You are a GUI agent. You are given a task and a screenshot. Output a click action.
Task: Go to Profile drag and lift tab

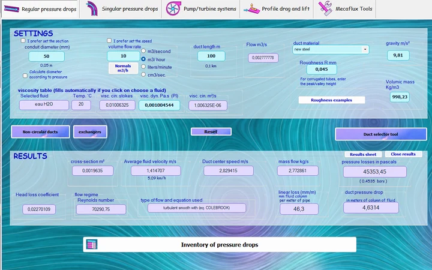(x=277, y=9)
